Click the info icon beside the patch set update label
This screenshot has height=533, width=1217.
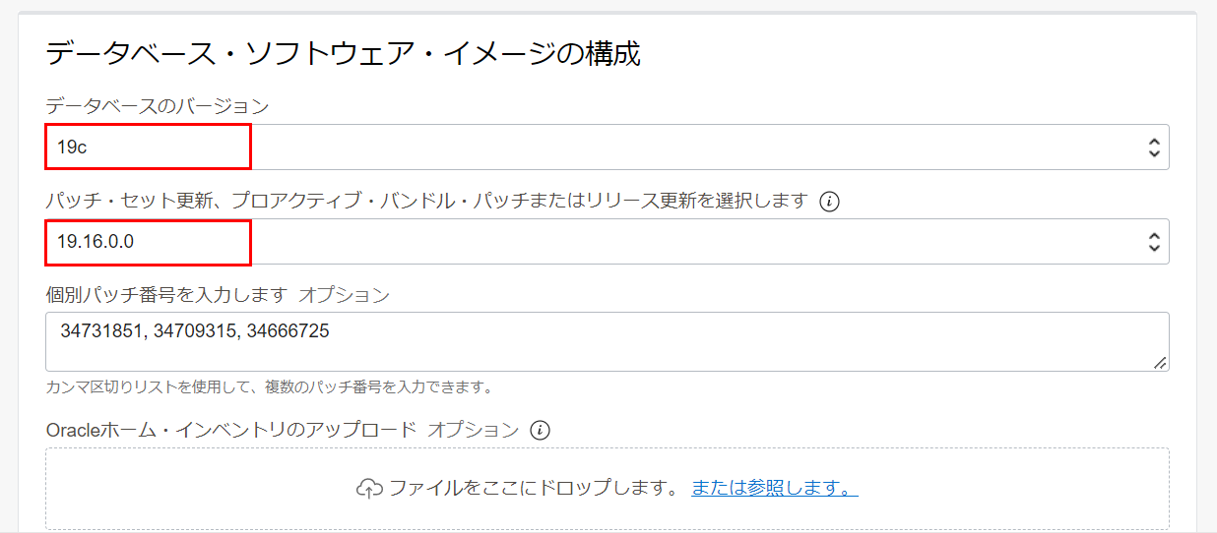point(830,202)
